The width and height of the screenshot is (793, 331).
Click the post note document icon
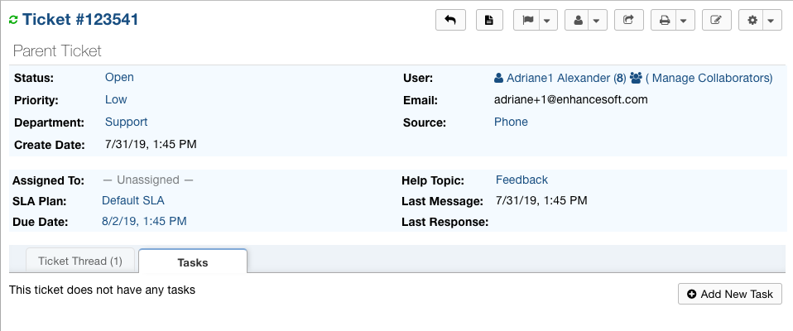489,20
